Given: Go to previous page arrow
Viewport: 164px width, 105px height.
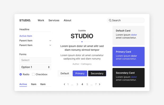Looking at the screenshot, I should (64, 84).
